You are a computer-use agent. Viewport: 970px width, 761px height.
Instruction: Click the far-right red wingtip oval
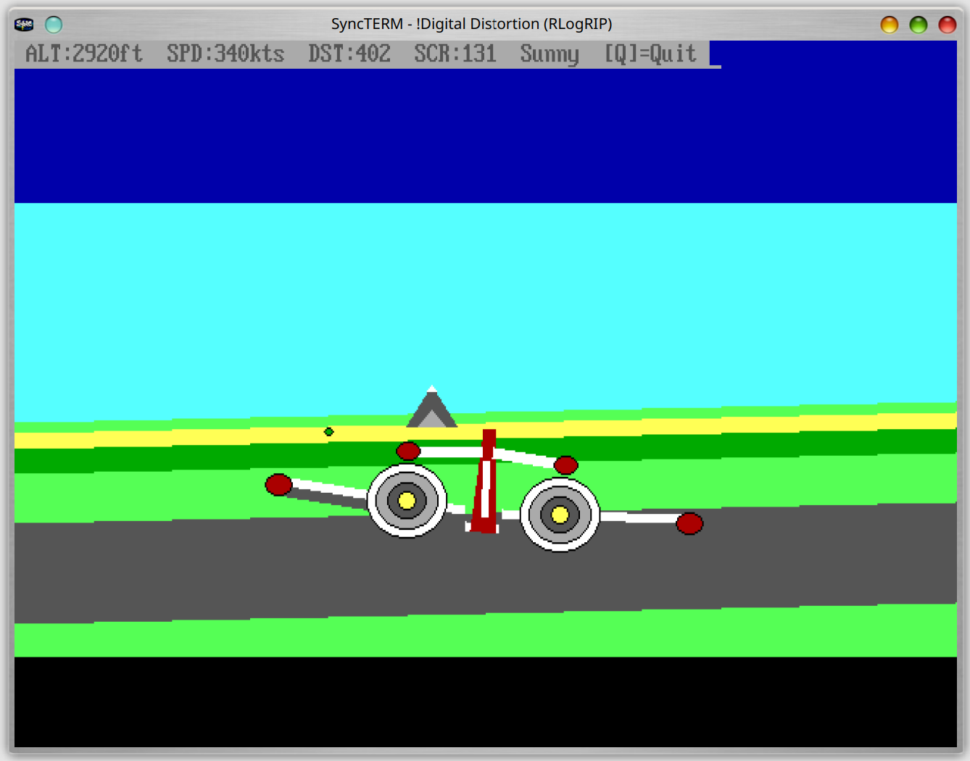tap(689, 523)
